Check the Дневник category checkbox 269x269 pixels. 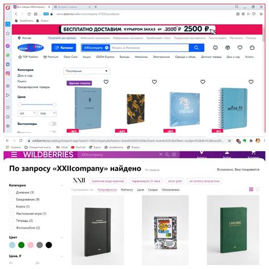pos(11,192)
